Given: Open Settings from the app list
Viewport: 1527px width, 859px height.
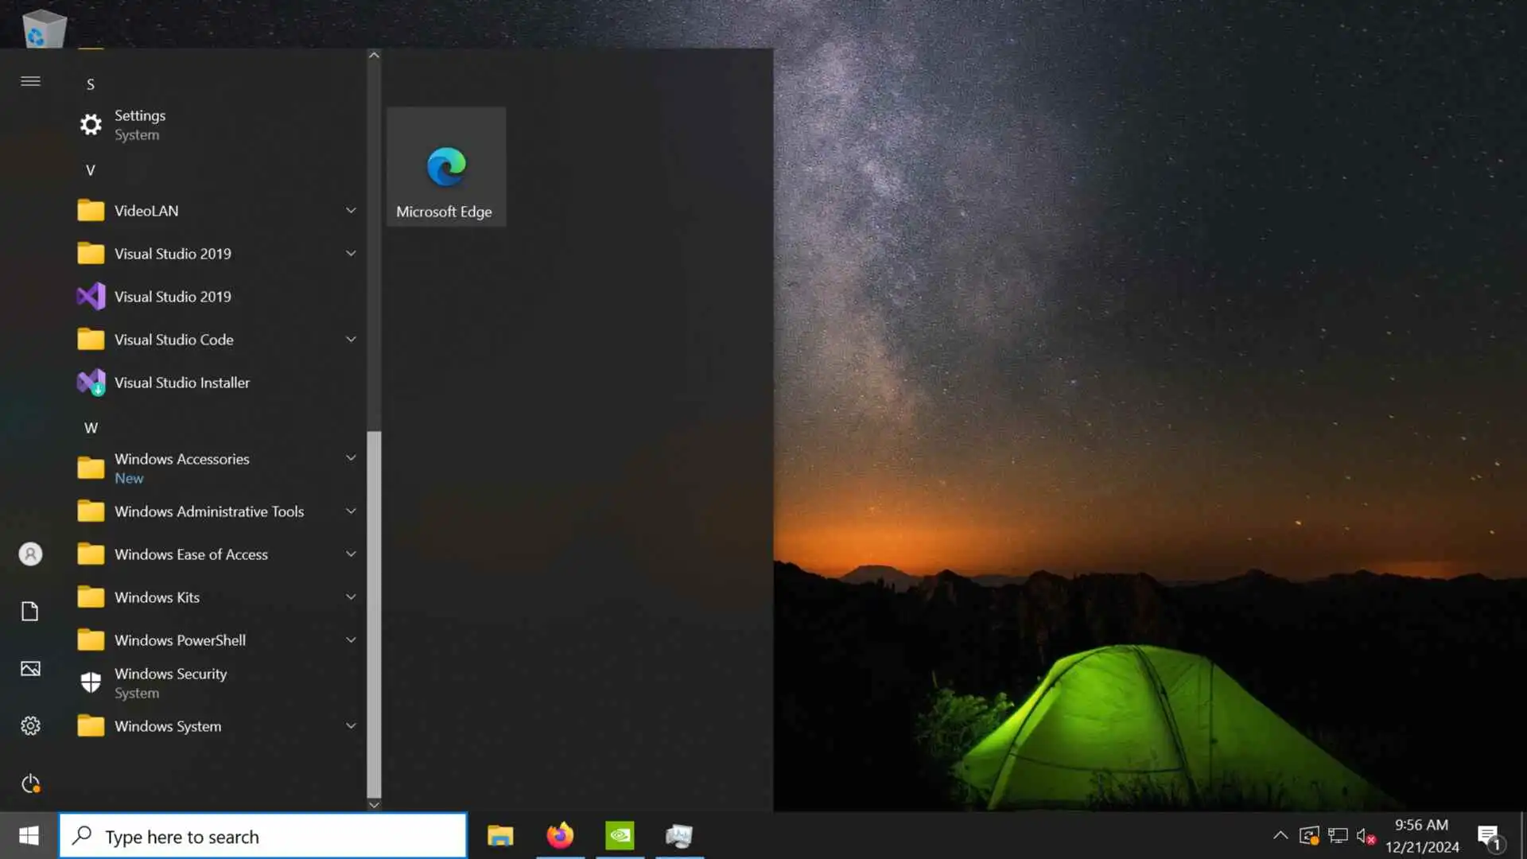Looking at the screenshot, I should click(140, 125).
